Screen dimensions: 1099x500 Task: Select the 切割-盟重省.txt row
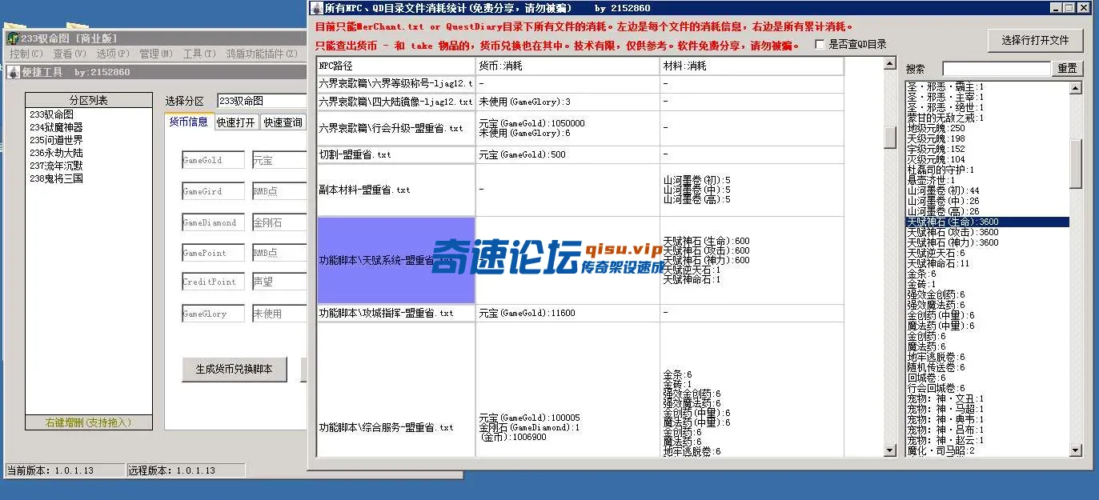coord(580,154)
